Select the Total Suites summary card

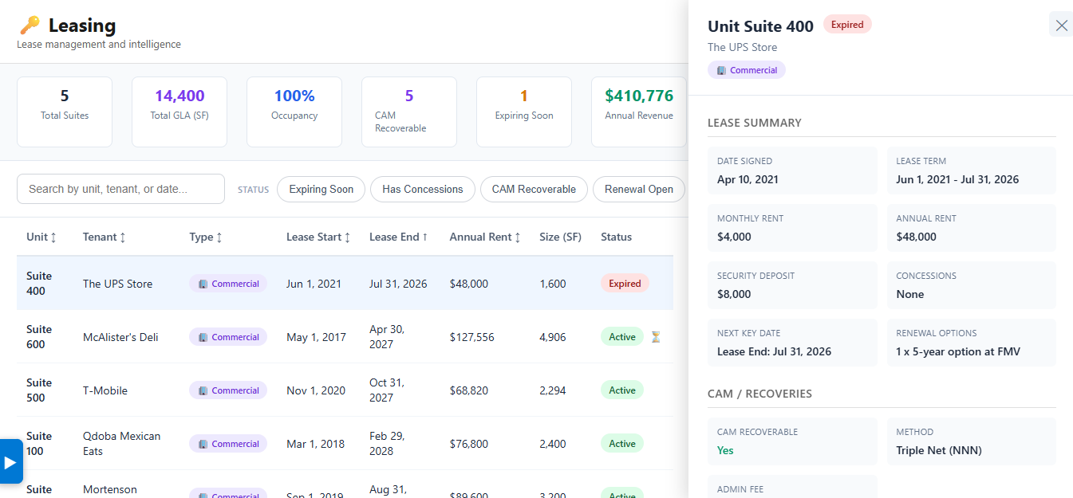[x=65, y=112]
